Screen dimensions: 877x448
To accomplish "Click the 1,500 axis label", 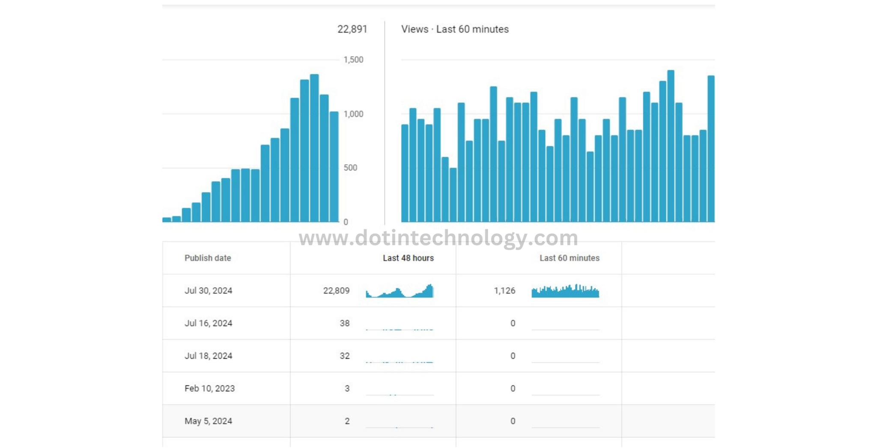I will (353, 60).
